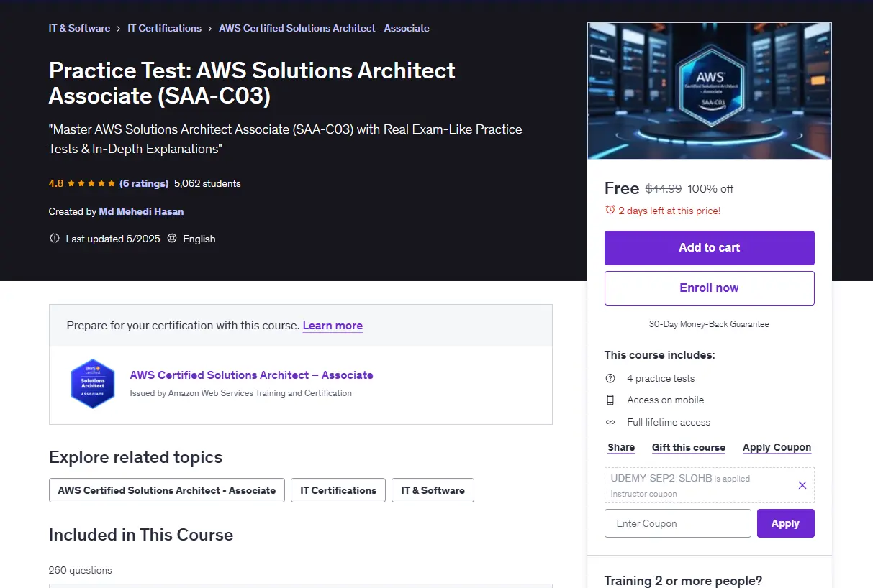Click the Included in This Course heading
This screenshot has height=588, width=873.
141,535
